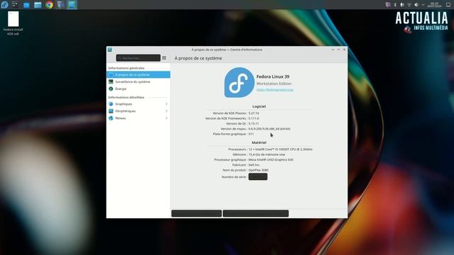The image size is (454, 255).
Task: Click Informations détaillées sidebar header
Action: (126, 98)
